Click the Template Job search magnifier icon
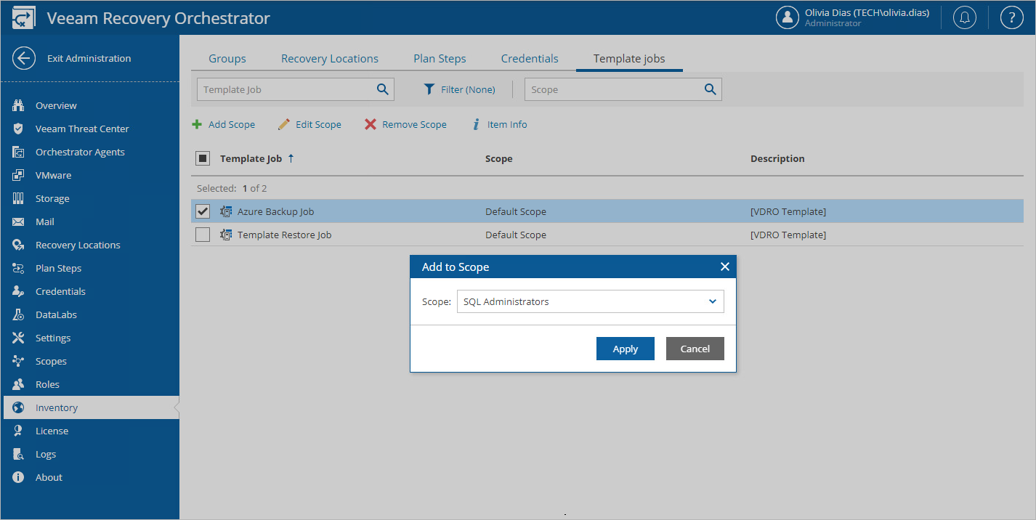Screen dimensions: 1036x520 (x=382, y=89)
